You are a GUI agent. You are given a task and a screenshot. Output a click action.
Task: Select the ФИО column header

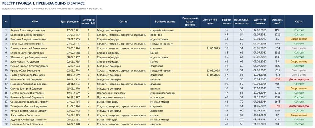pyautogui.click(x=35, y=22)
